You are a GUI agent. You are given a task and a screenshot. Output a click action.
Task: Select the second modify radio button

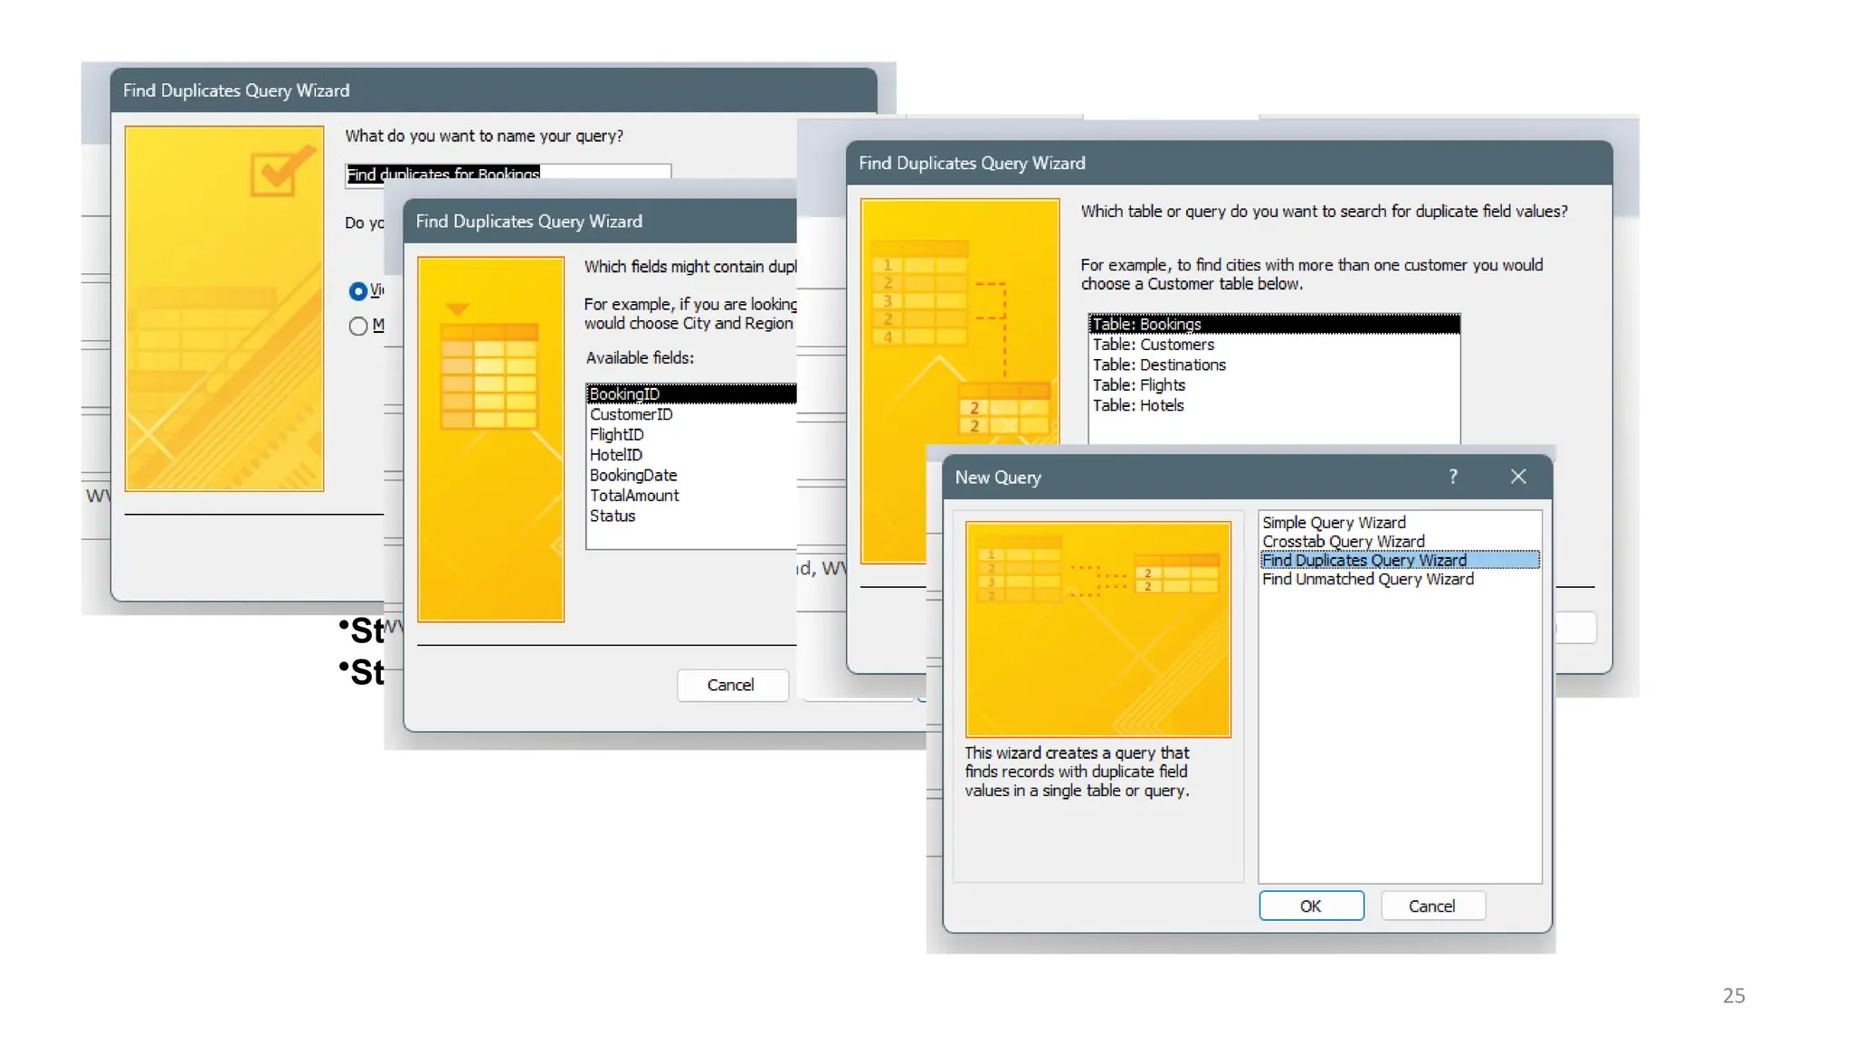pos(358,326)
